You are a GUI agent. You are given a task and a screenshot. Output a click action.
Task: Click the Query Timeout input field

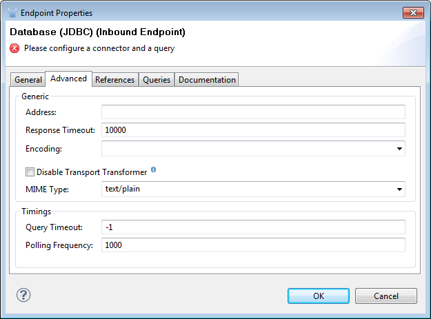[x=253, y=227]
